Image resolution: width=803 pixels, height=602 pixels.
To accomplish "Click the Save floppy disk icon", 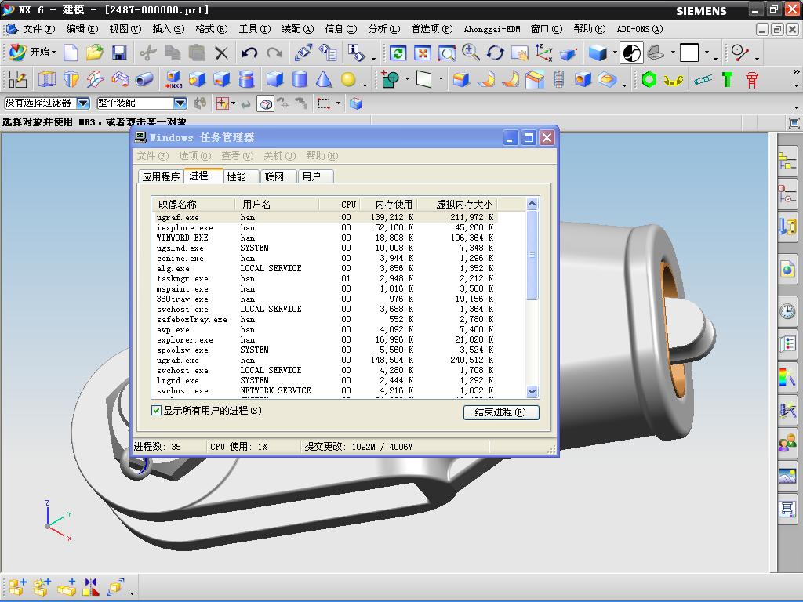I will click(119, 53).
